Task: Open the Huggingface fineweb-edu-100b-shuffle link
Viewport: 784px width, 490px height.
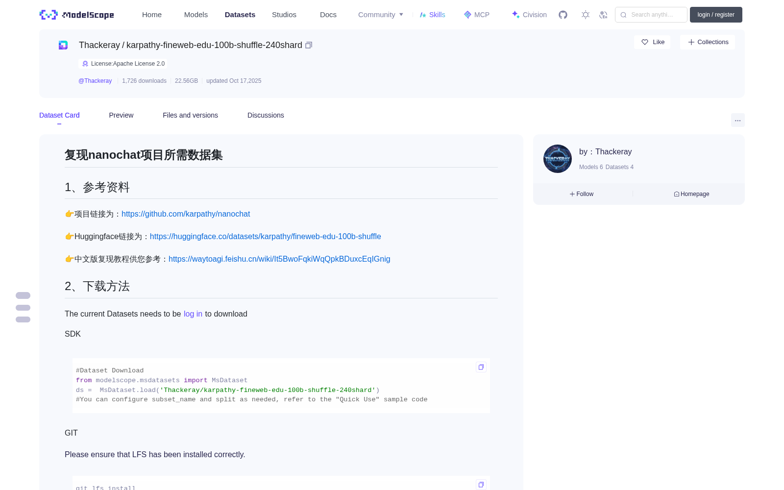Action: [x=266, y=237]
